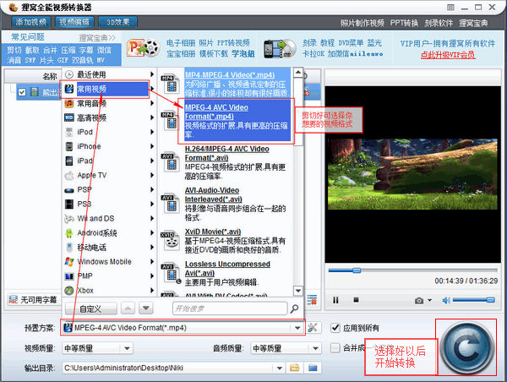Move the preset up with arrow button

128,308
